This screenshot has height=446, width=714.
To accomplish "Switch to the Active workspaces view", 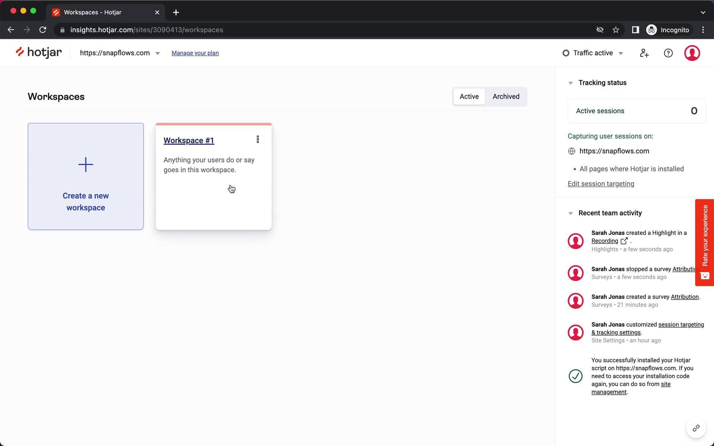I will coord(469,97).
